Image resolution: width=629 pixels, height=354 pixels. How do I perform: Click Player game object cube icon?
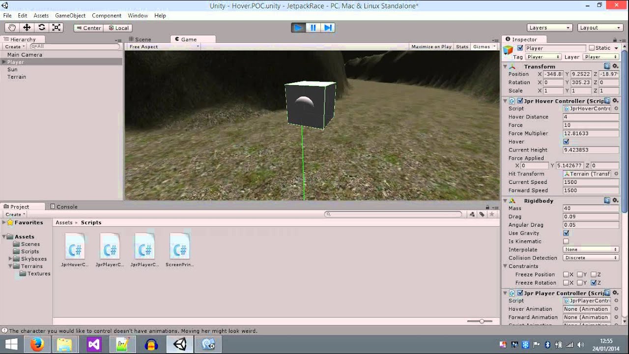pyautogui.click(x=508, y=49)
